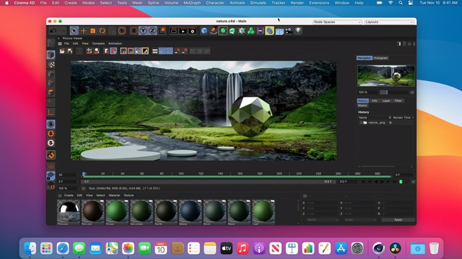Click the Coordinate System icon
The height and width of the screenshot is (259, 462).
click(x=162, y=31)
